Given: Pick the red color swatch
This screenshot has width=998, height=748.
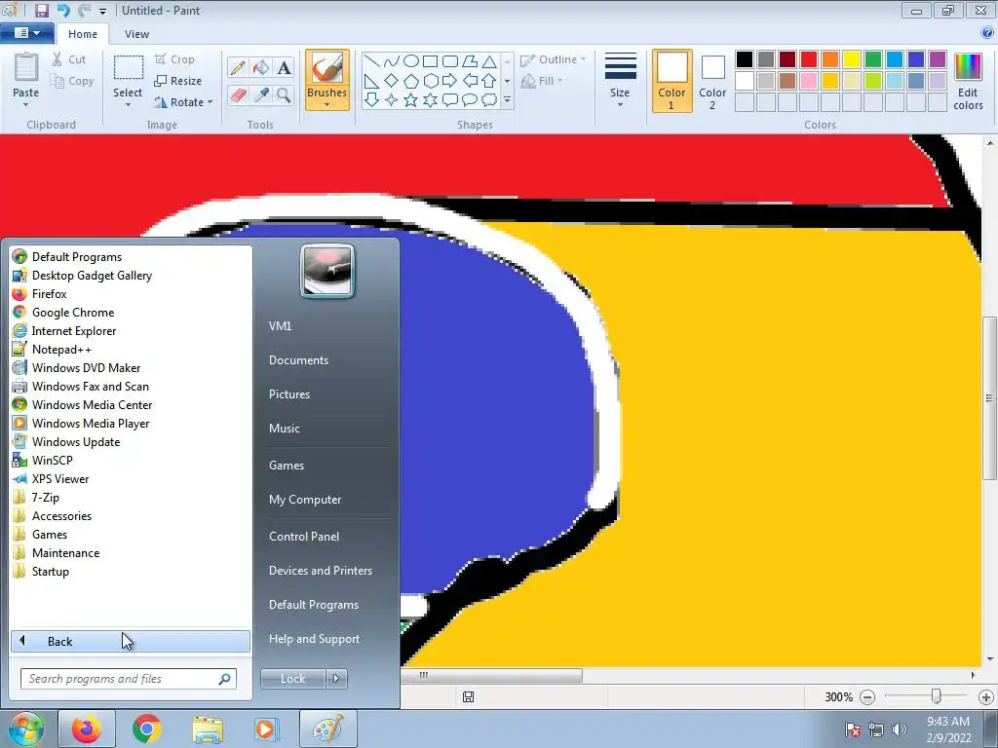Looking at the screenshot, I should (809, 59).
